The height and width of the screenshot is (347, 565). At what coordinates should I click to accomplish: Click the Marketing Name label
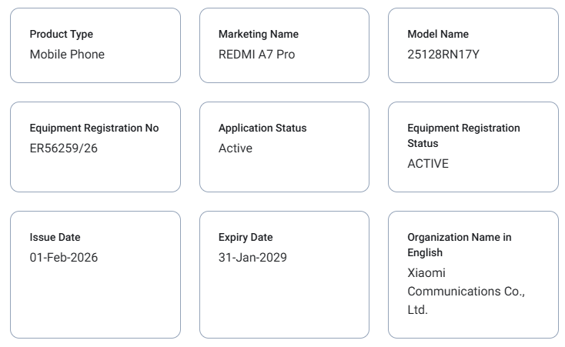258,34
